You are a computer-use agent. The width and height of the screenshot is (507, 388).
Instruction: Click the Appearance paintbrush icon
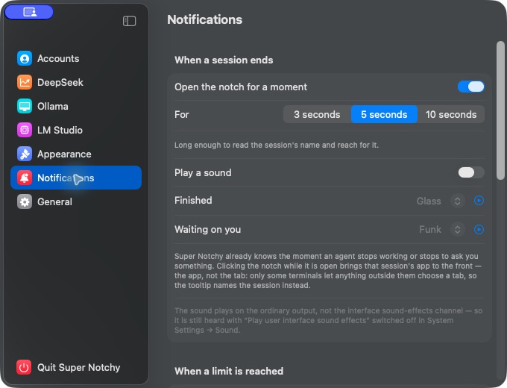[25, 154]
